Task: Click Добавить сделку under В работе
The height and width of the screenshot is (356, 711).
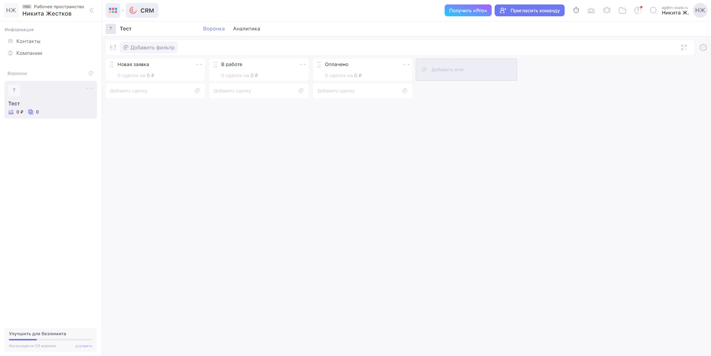Action: [259, 91]
